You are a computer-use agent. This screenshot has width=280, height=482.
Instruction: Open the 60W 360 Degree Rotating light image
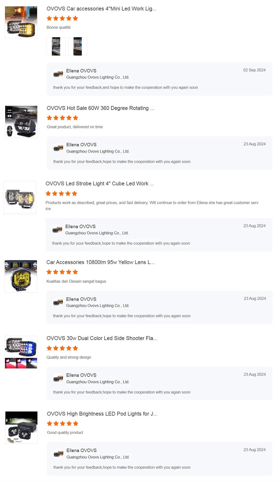coord(21,122)
